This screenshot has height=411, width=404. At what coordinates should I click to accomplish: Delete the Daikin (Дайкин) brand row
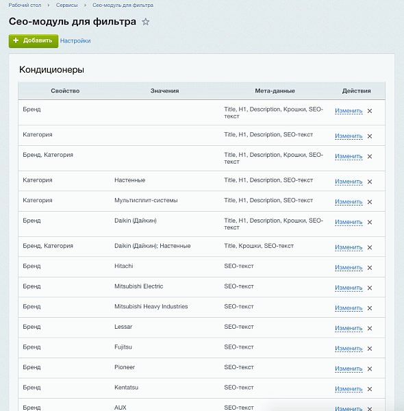tap(369, 222)
